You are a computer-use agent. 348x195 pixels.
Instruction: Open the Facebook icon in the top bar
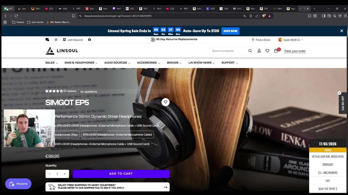(x=89, y=40)
